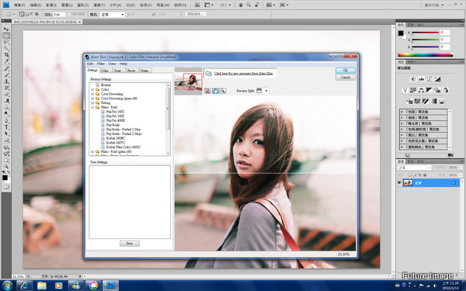Toggle lock all in Layers panel
466x291 pixels.
[x=425, y=175]
